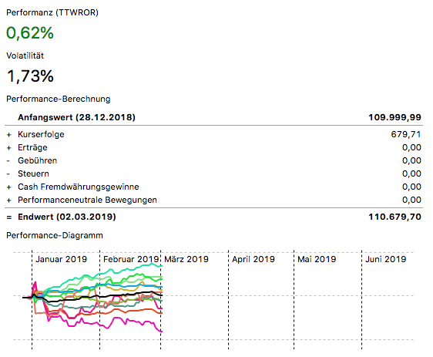Click the März 2019 chart marker

[186, 259]
